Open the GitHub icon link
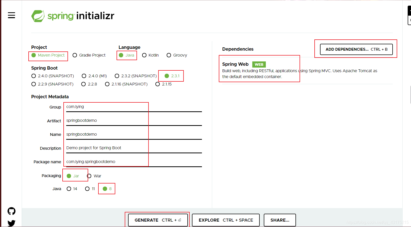Viewport: 411px width, 227px height. 12,211
